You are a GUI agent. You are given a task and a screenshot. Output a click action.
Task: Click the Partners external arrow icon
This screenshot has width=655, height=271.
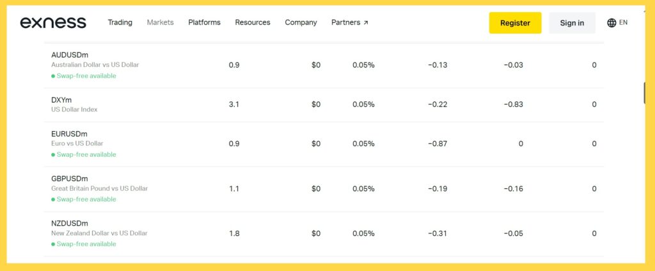click(x=366, y=23)
